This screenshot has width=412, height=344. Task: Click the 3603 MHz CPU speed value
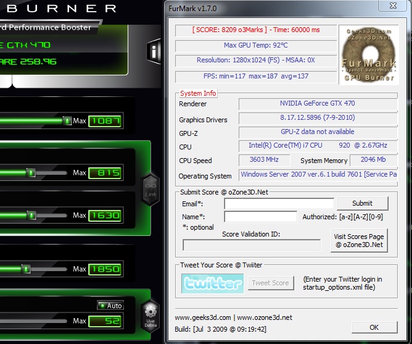click(264, 159)
